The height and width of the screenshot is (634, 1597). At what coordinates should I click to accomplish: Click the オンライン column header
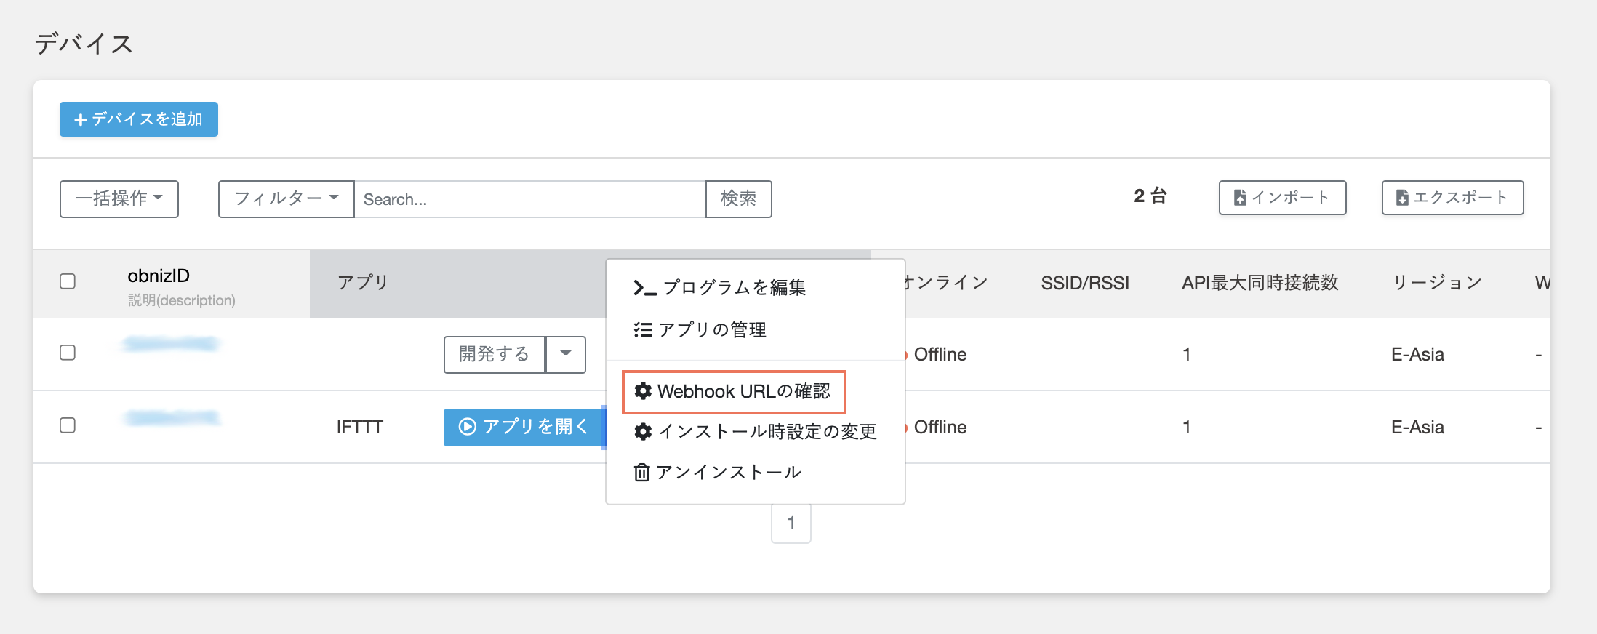947,283
